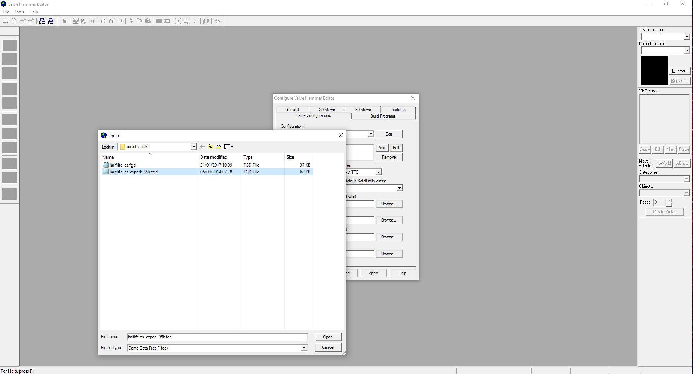Open the Current texture dropdown
Image resolution: width=693 pixels, height=374 pixels.
click(x=687, y=50)
